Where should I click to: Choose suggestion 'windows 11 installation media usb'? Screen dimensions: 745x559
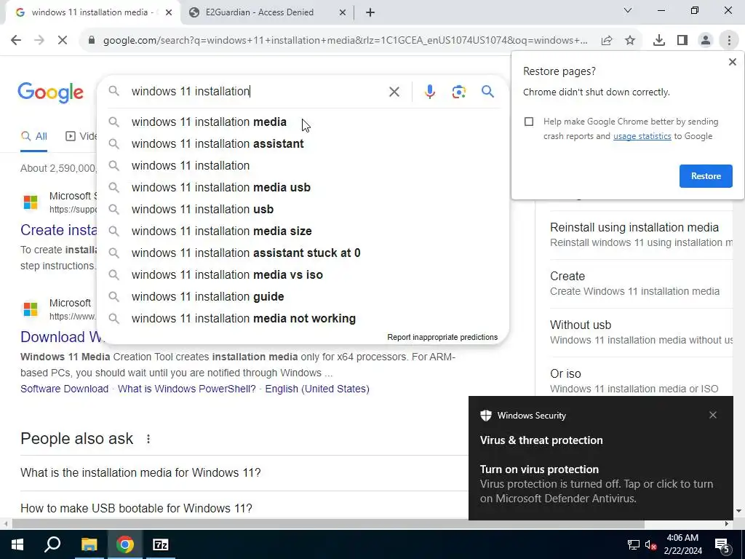(x=303, y=188)
